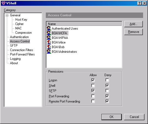Uncheck Allow for SFTP permission
The image size is (148, 124).
93,91
